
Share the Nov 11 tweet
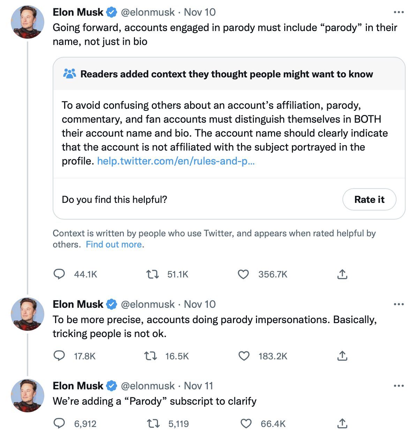click(x=342, y=423)
